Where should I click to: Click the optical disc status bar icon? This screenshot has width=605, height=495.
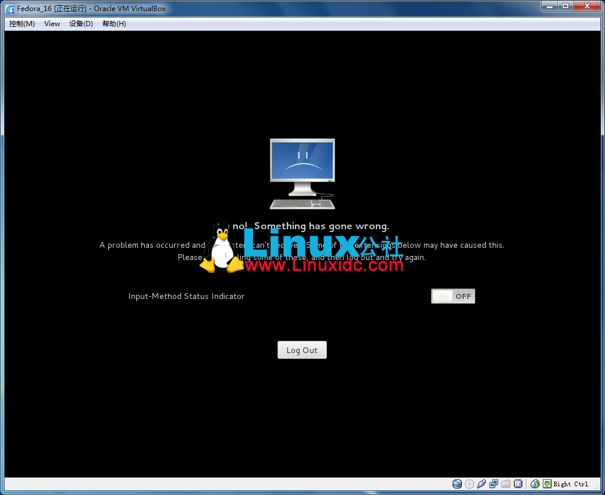point(469,483)
